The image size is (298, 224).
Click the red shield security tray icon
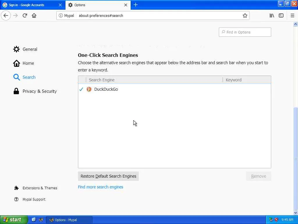coord(276,220)
